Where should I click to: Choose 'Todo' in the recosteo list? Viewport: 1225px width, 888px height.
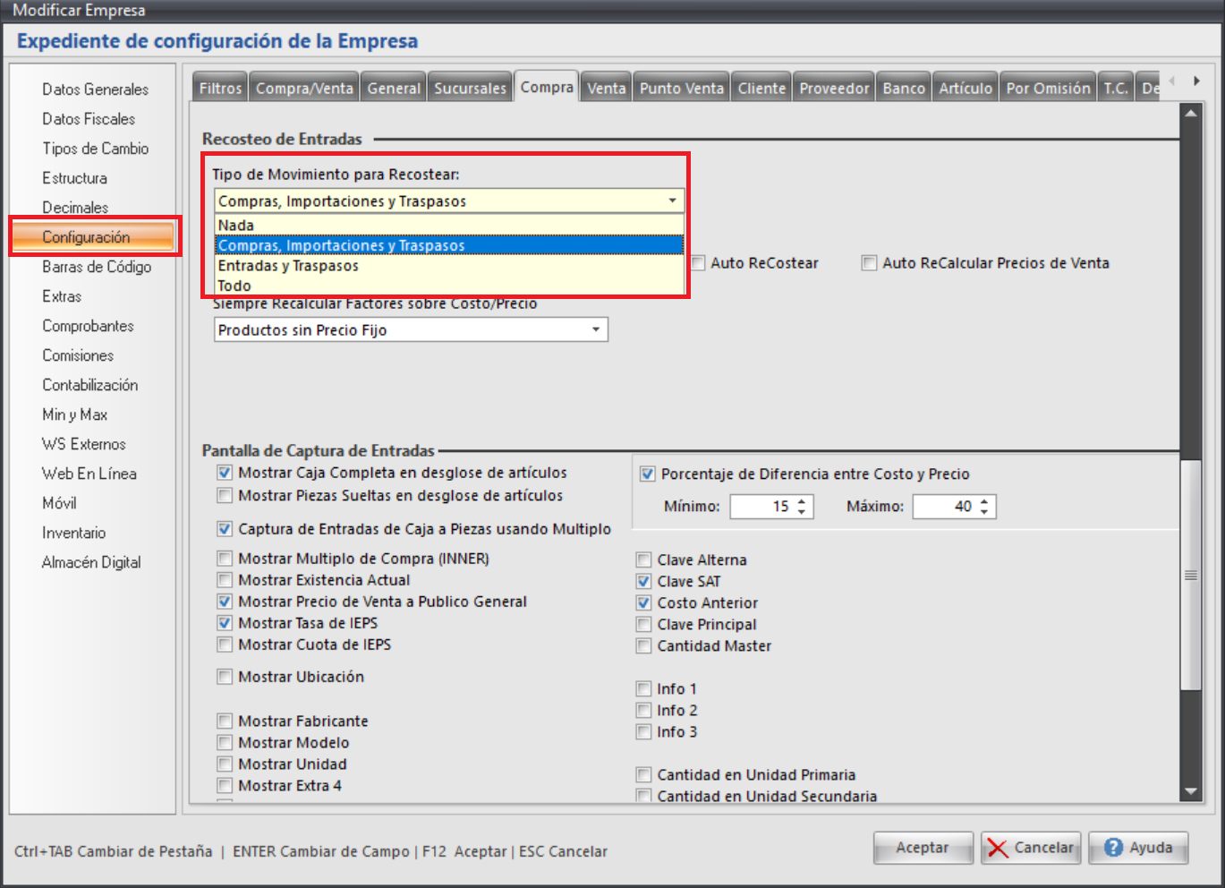coord(234,286)
